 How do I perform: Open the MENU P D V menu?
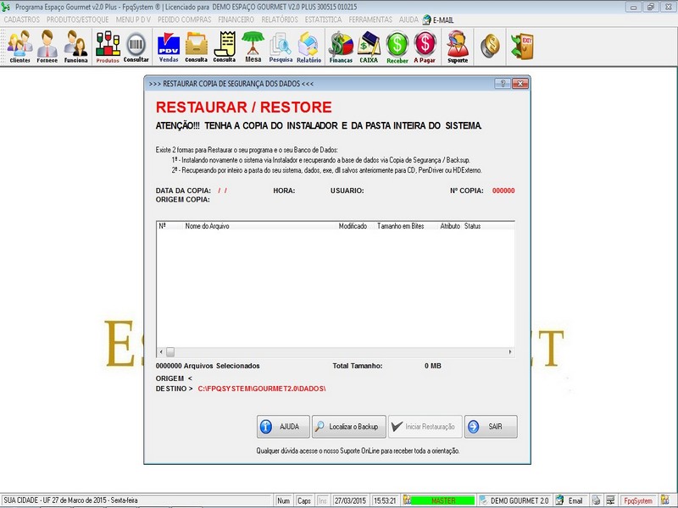pyautogui.click(x=133, y=19)
